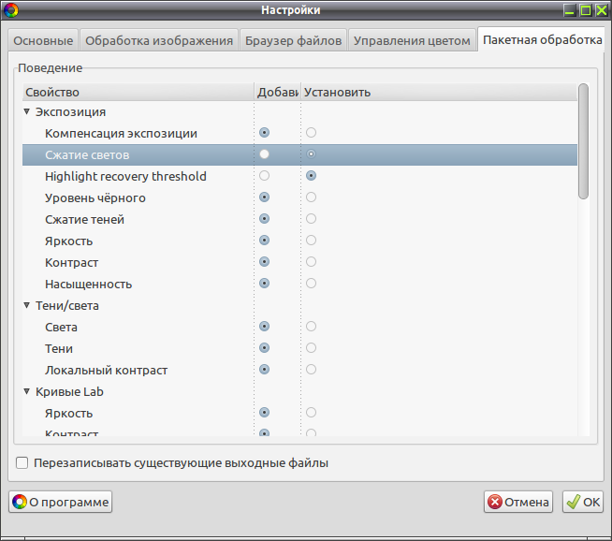This screenshot has width=612, height=541.
Task: Choose Добавить radio for Насыщенность
Action: coord(264,283)
